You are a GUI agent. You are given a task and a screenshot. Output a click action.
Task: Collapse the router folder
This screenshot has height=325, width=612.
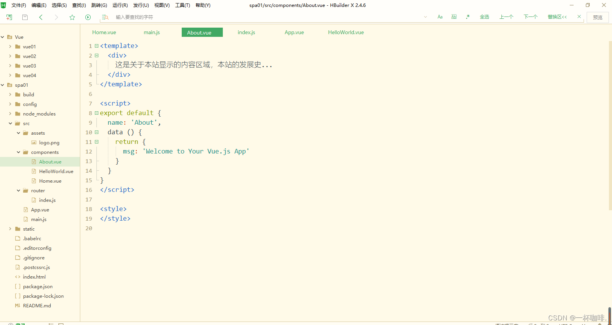[18, 190]
